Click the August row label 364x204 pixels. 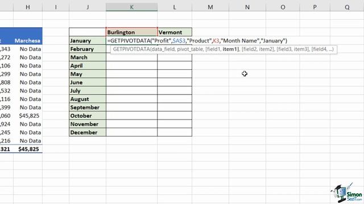[88, 99]
